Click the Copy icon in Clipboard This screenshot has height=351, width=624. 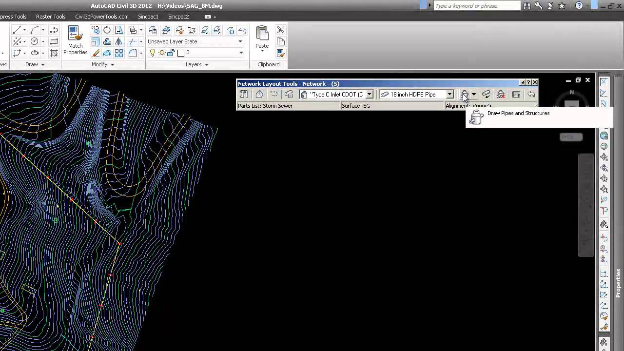pyautogui.click(x=281, y=42)
